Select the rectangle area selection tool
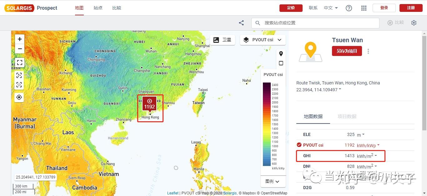Image resolution: width=427 pixels, height=196 pixels. tap(281, 63)
